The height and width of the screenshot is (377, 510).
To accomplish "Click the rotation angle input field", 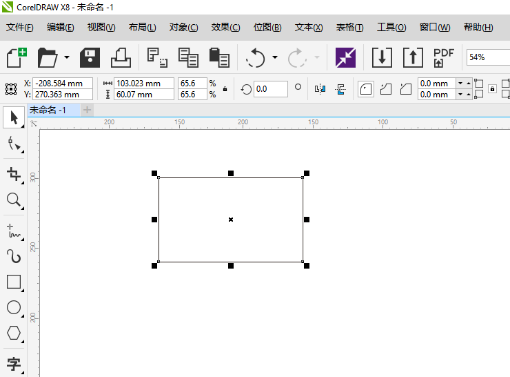I will [270, 89].
